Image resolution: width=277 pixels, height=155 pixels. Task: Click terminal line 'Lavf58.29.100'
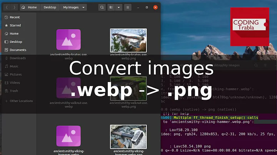click(x=184, y=130)
